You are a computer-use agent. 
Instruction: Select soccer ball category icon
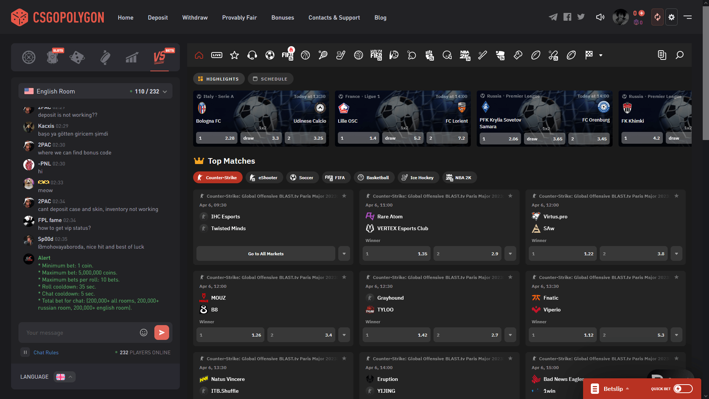[x=270, y=55]
